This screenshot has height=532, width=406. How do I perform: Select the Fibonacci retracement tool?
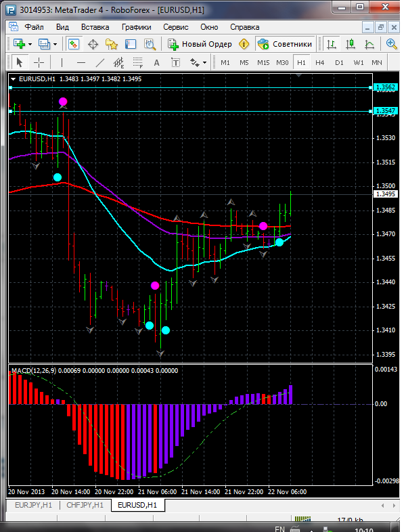[x=138, y=63]
